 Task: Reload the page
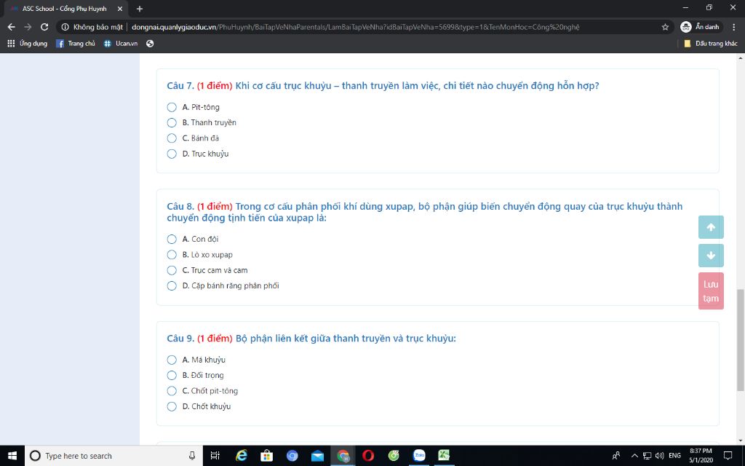point(44,27)
